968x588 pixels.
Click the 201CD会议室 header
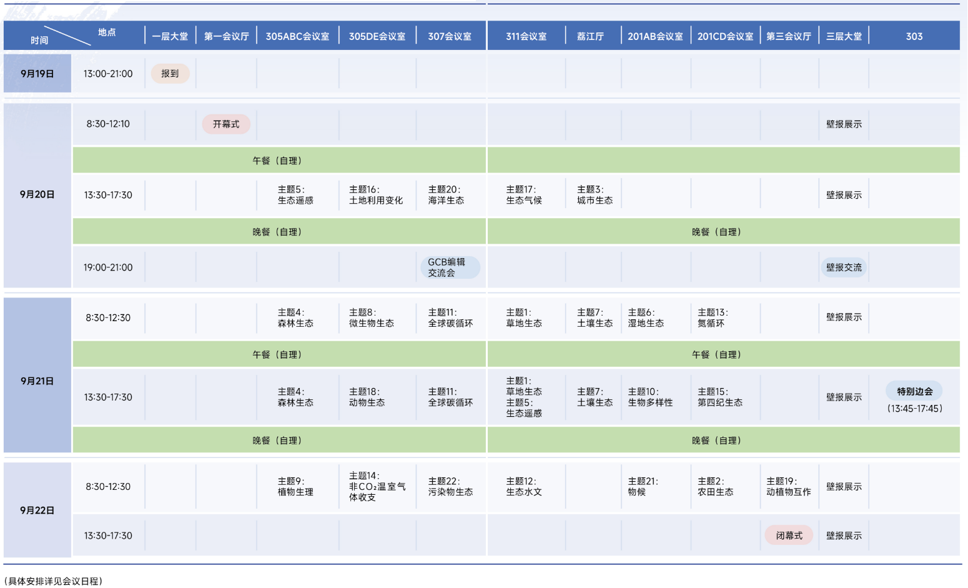tap(725, 36)
